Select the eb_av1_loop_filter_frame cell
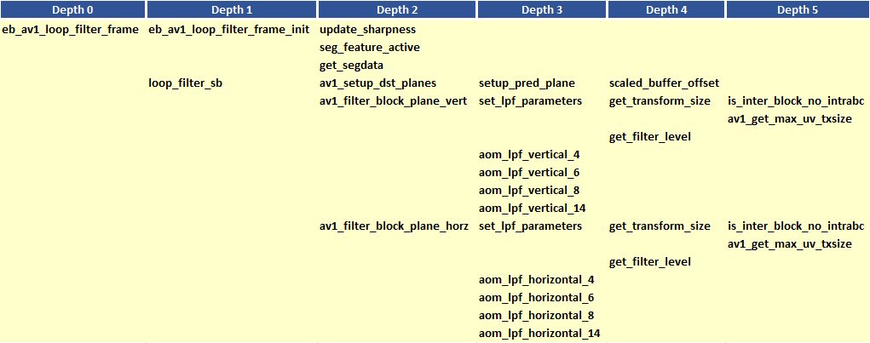The width and height of the screenshot is (870, 343). point(71,30)
